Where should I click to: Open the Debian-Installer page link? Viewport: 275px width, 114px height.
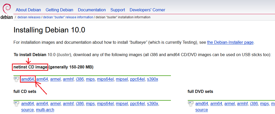coord(230,42)
